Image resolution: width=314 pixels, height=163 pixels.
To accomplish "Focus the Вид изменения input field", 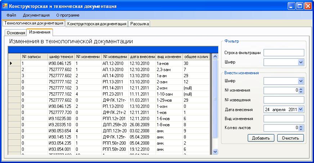I will 284,119.
